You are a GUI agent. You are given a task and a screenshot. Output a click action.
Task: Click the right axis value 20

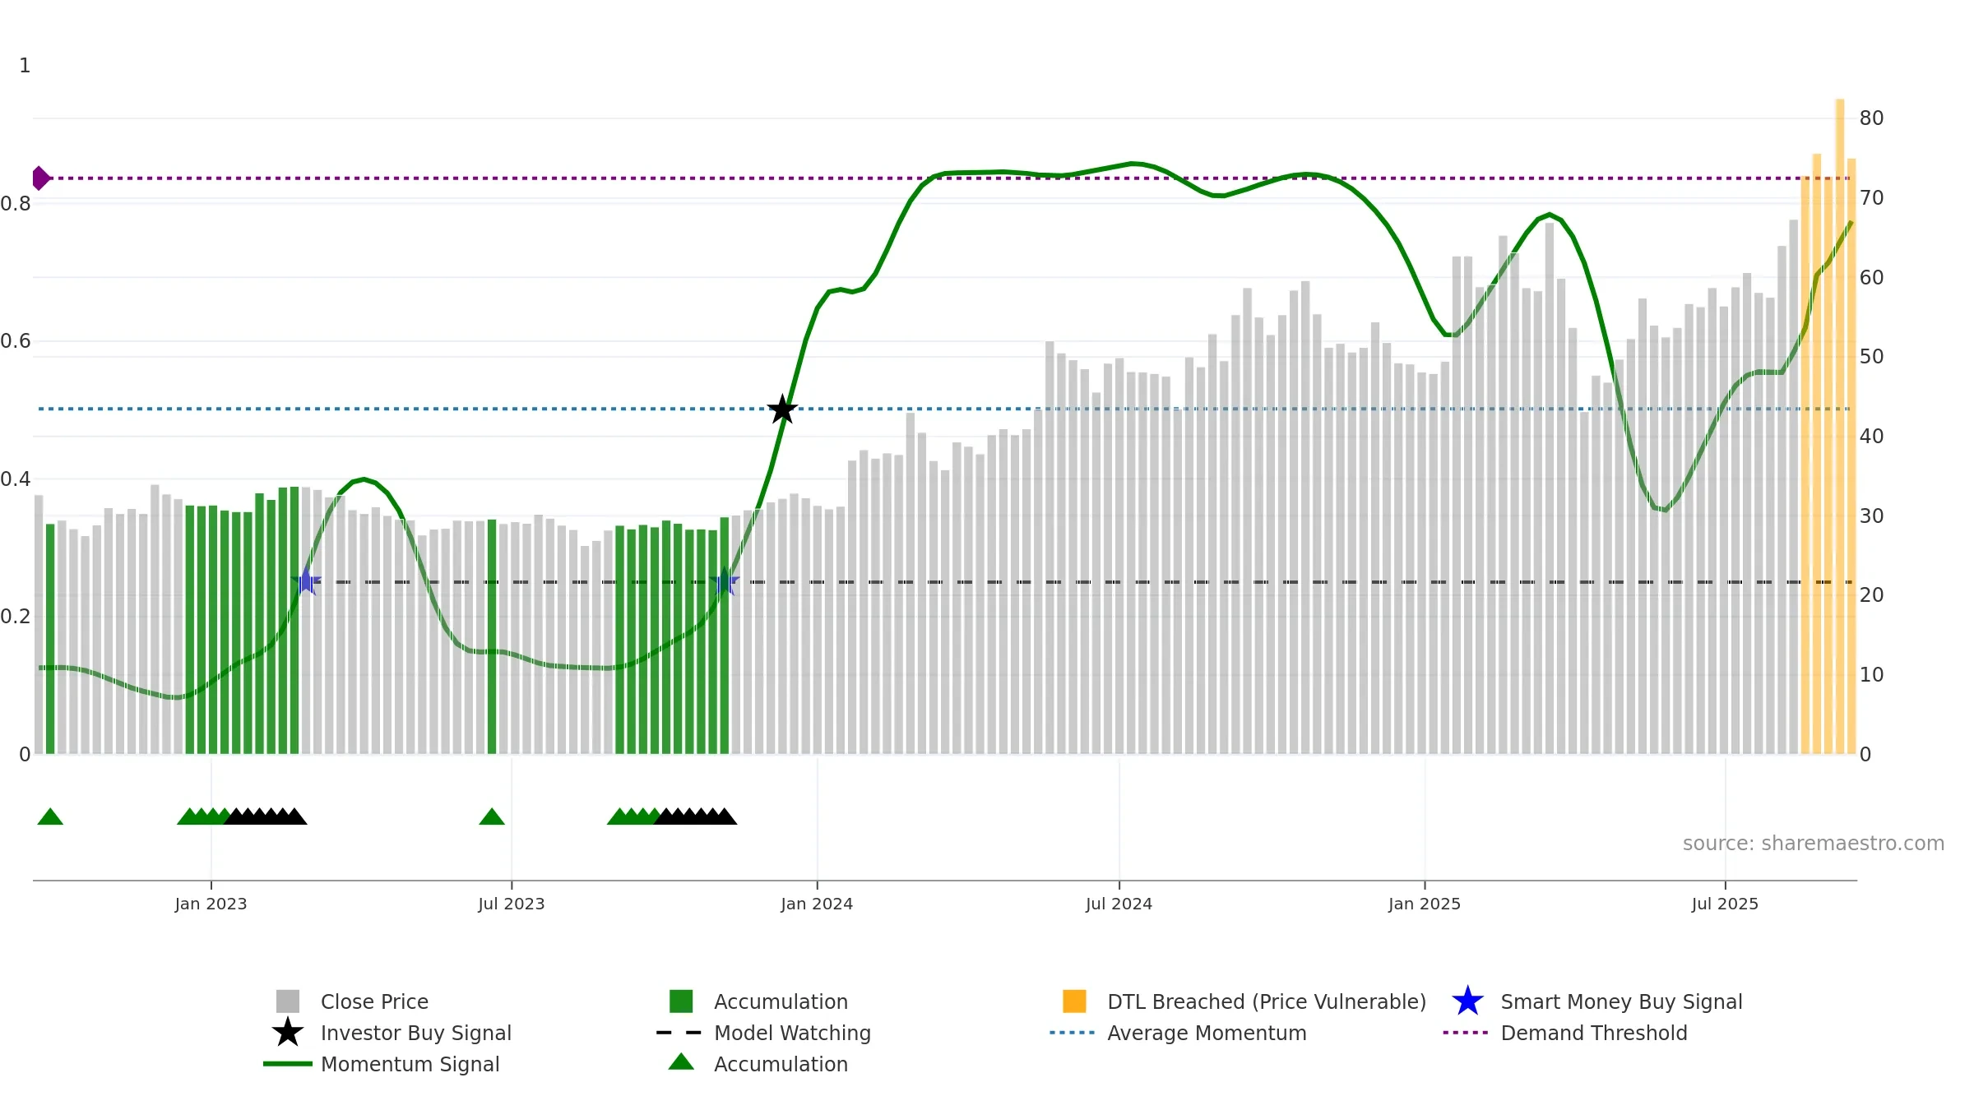1871,595
